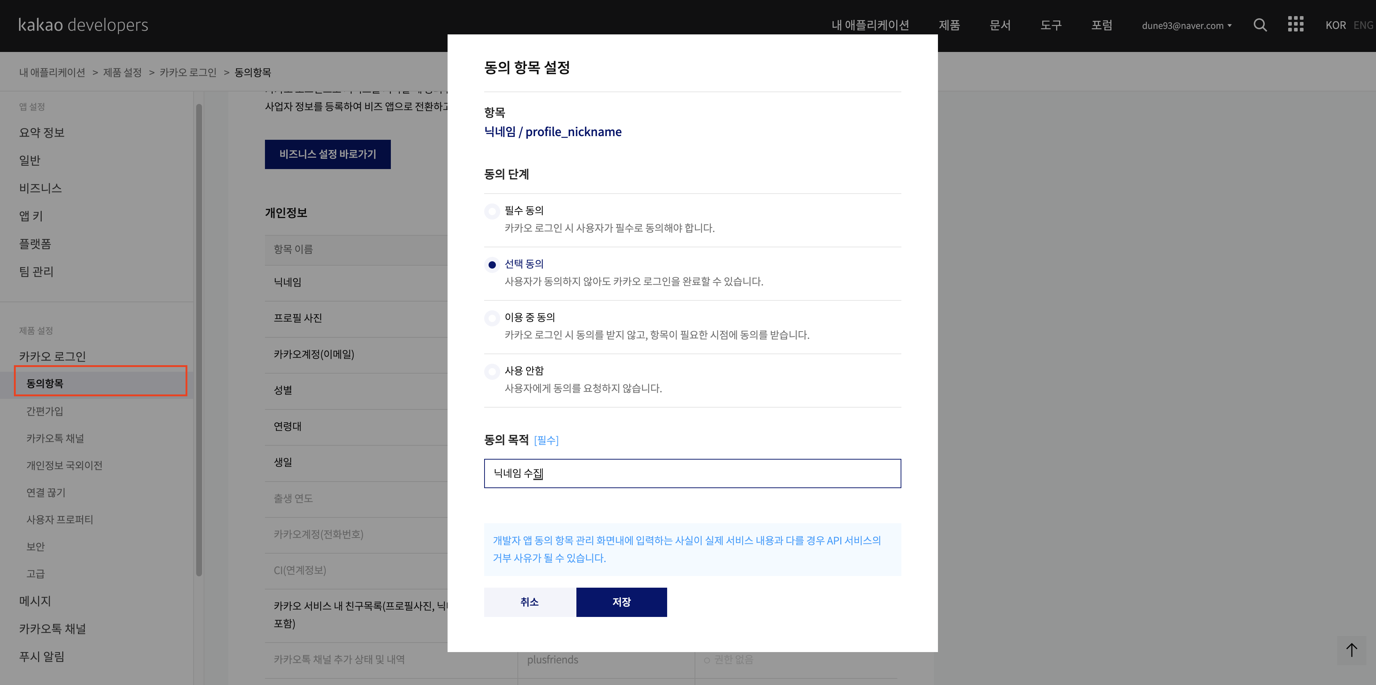The height and width of the screenshot is (685, 1376).
Task: Open 개인정보 국외이전 in the sidebar
Action: (64, 465)
